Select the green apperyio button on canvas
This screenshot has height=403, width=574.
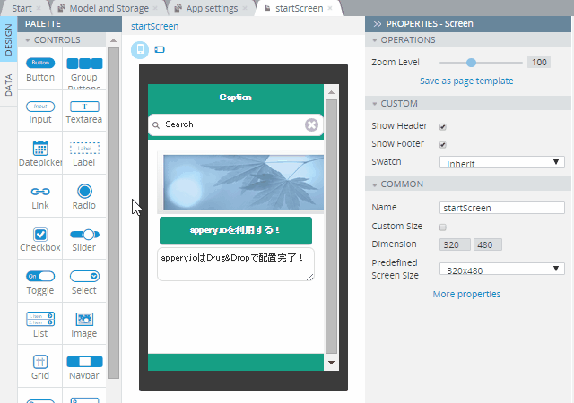(236, 230)
